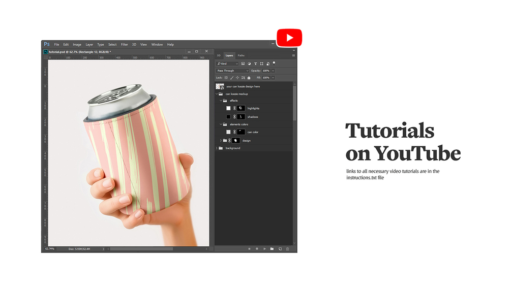
Task: Click the folder icon of effects group
Action: [225, 101]
